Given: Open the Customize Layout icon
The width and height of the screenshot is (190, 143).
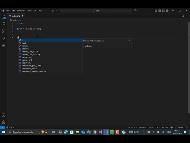Looking at the screenshot, I should pos(156,11).
